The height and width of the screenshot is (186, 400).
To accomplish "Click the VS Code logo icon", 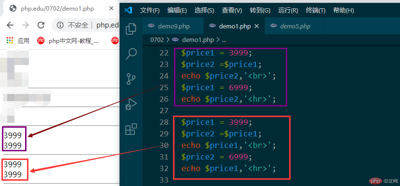I will coord(128,11).
